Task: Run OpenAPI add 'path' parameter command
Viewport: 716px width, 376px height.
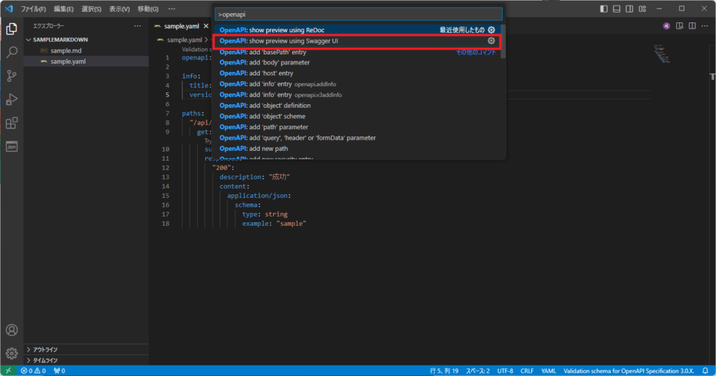Action: [357, 127]
